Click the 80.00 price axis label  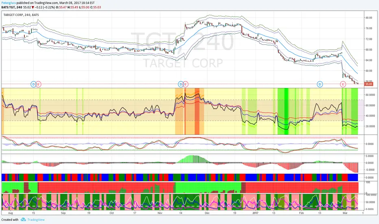point(368,18)
